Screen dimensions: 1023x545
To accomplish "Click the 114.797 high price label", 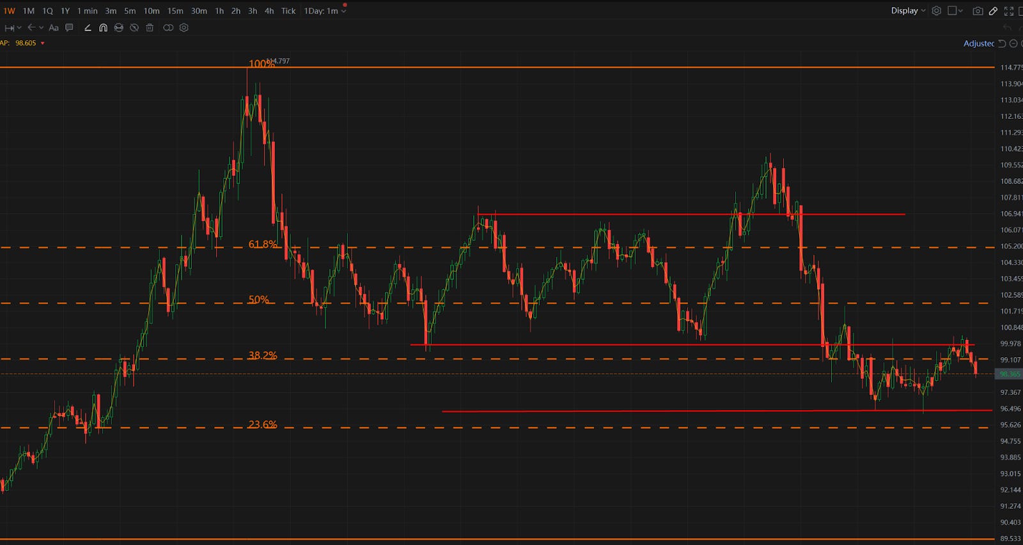I will click(x=278, y=61).
